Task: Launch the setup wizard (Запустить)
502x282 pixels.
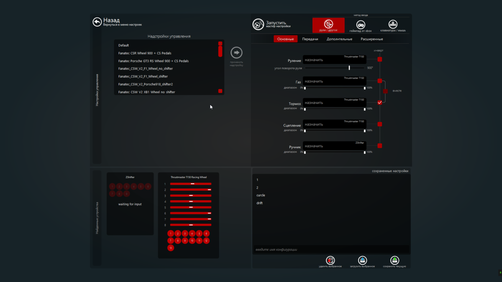Action: [258, 24]
